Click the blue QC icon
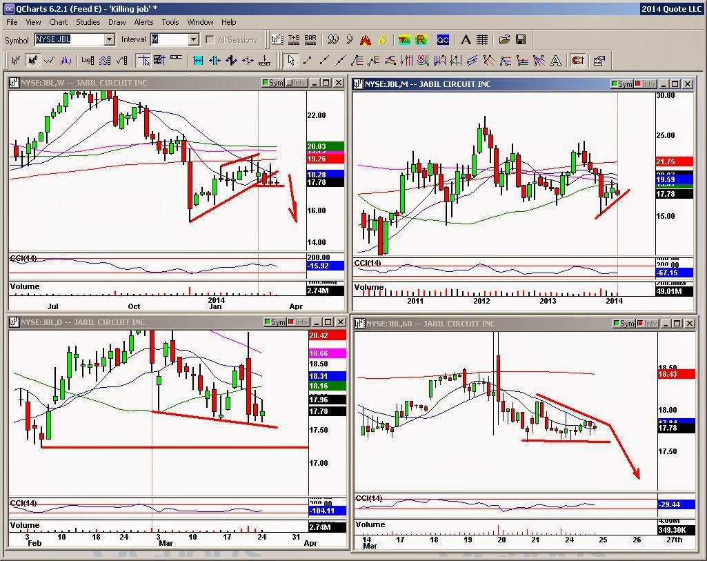707x561 pixels. tap(443, 40)
